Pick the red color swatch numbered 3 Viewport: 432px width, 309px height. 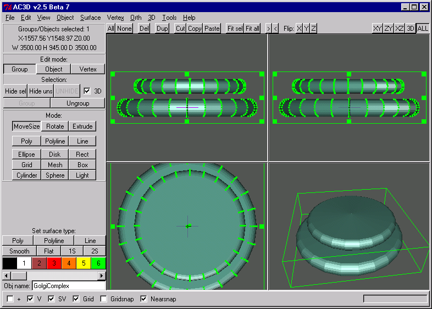(54, 264)
